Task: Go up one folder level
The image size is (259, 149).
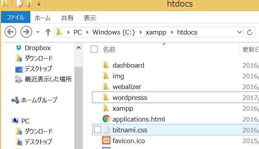Action: coord(48,32)
